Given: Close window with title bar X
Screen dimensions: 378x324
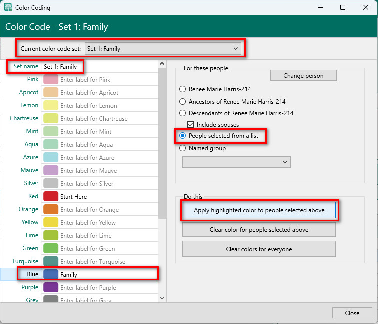Looking at the screenshot, I should 365,7.
